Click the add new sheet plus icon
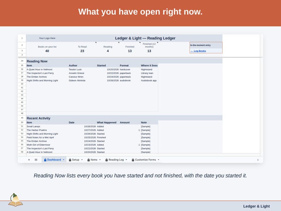This screenshot has height=211, width=281. click(x=29, y=160)
